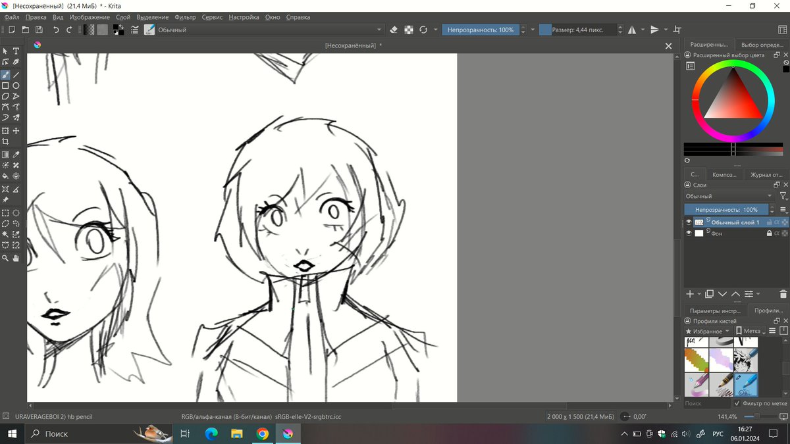Open the layer panel options hamburger menu

783,209
